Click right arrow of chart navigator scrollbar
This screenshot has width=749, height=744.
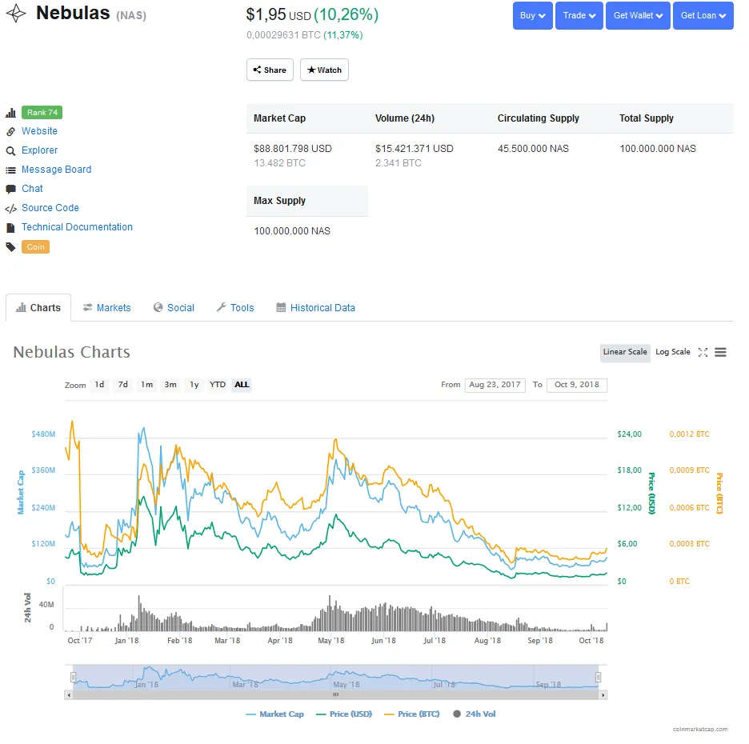pos(603,695)
